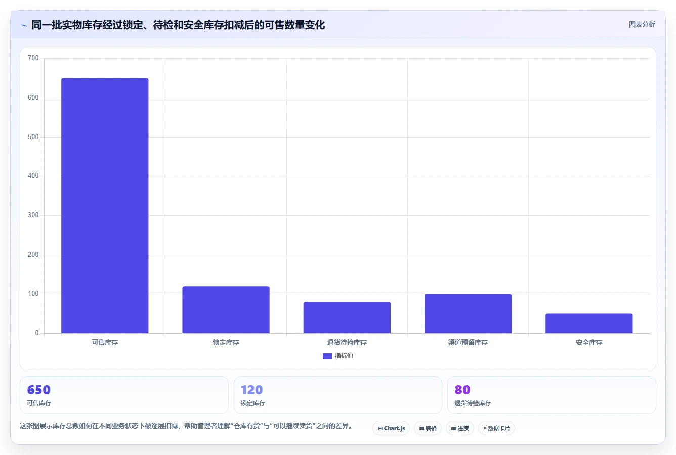Click the 渠道预留库存 bar in chart

tap(468, 313)
